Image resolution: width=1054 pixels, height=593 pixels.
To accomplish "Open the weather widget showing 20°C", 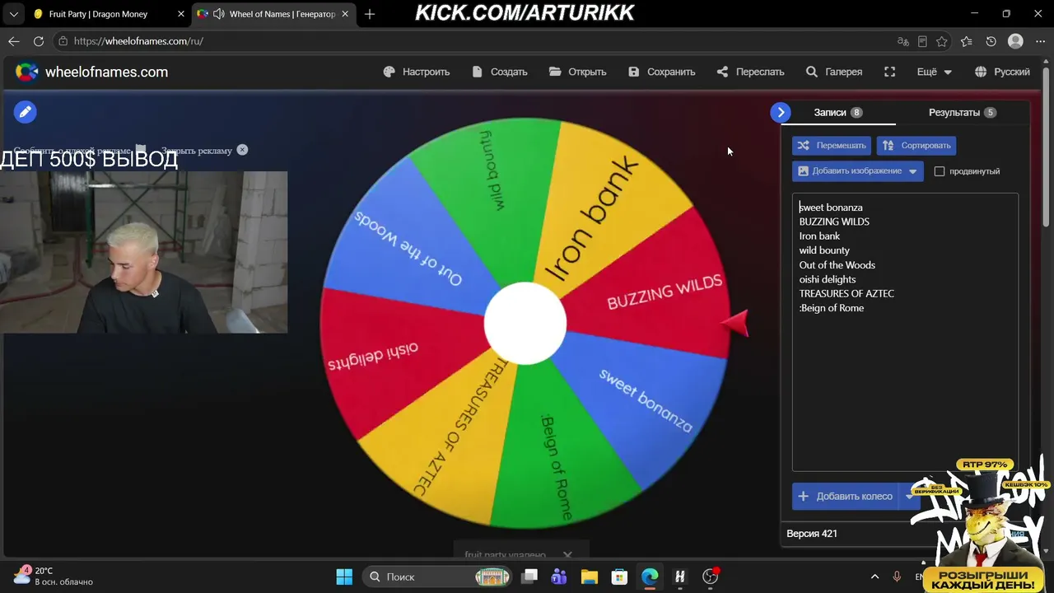I will (x=54, y=577).
